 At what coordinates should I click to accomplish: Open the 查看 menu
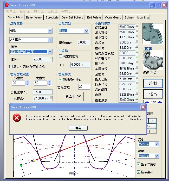click(x=25, y=11)
